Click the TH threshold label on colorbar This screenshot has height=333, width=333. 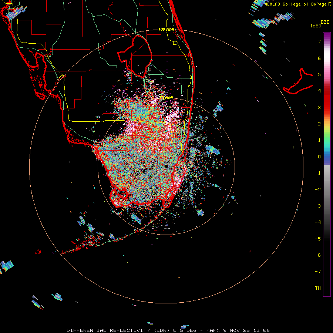(x=318, y=288)
